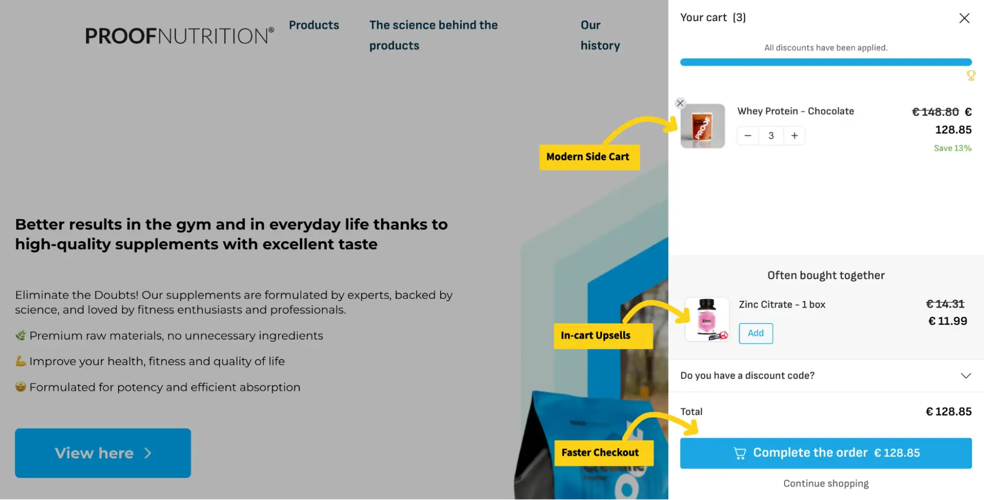Viewport: 984px width, 500px height.
Task: Click the Zinc Citrate discounted price €11.99
Action: tap(948, 321)
